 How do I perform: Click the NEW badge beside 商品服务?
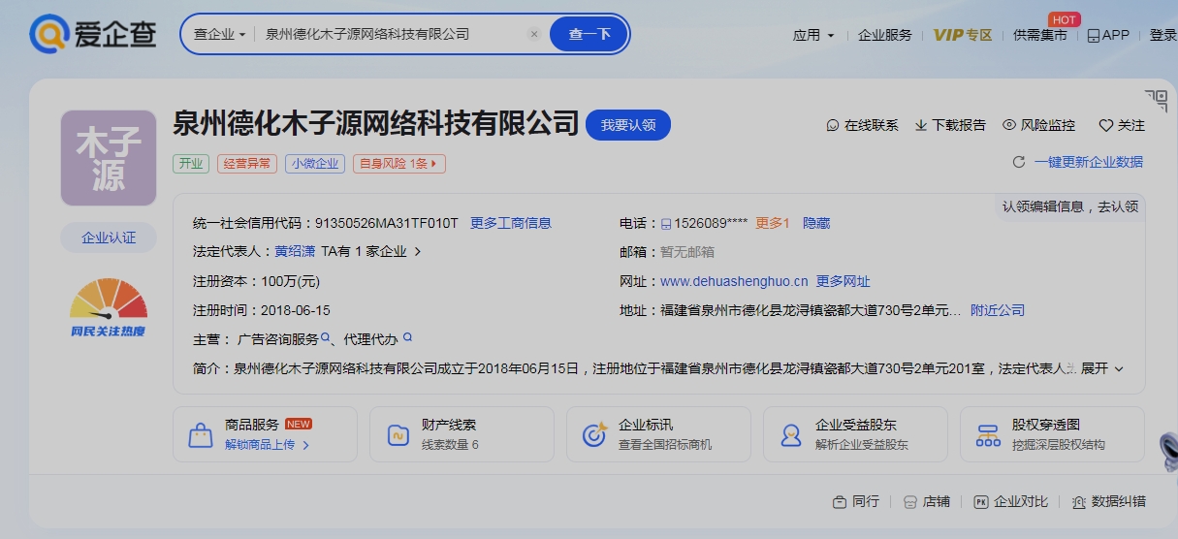[299, 425]
